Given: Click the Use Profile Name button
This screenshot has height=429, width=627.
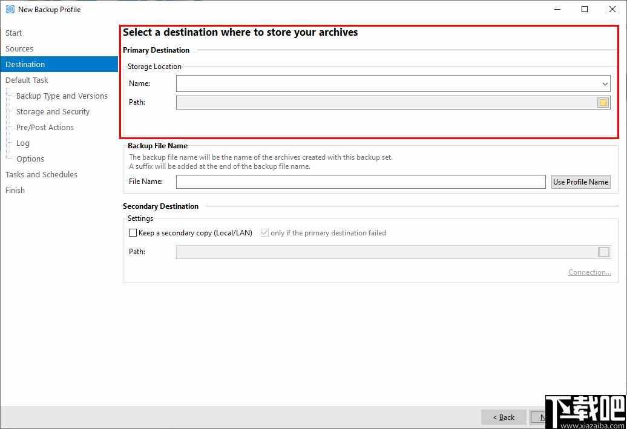Looking at the screenshot, I should tap(580, 182).
